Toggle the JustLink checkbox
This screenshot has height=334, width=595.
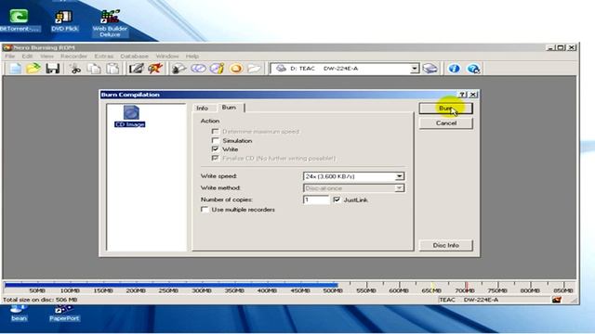click(337, 199)
